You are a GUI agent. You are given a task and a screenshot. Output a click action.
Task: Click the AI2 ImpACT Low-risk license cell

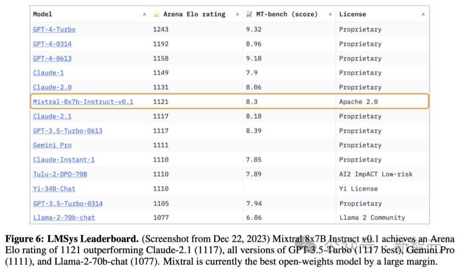[376, 174]
